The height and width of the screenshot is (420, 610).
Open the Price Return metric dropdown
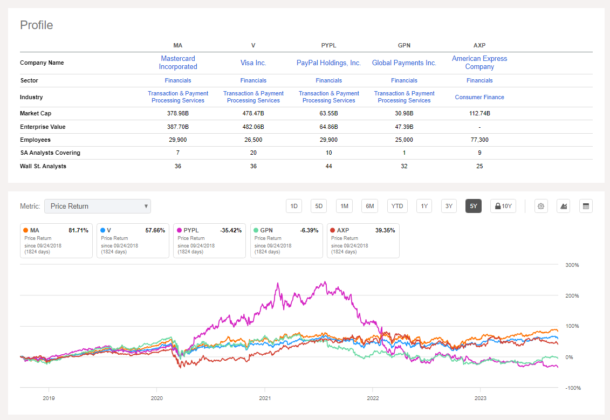98,206
